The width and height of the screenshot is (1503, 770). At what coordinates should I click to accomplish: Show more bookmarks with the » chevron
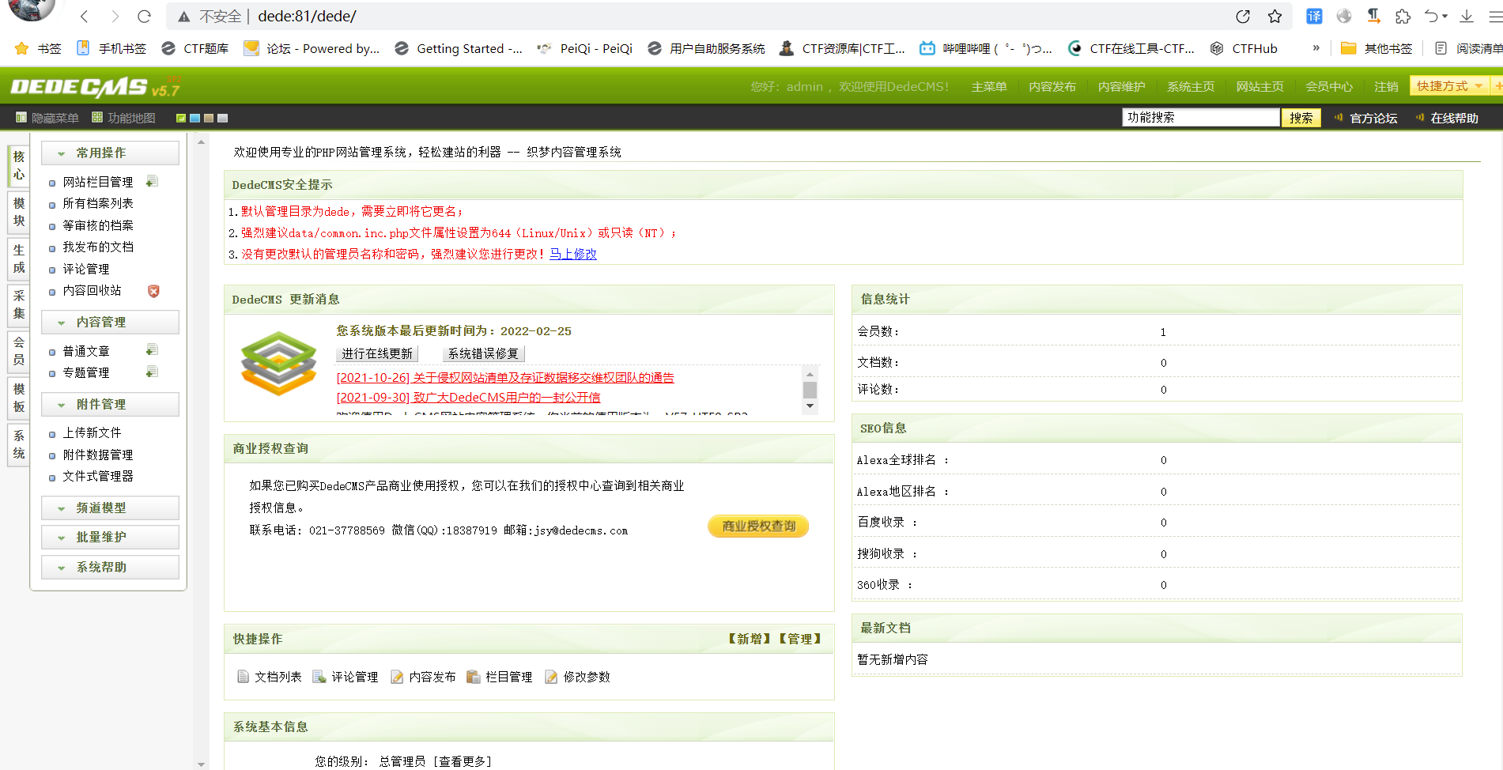[x=1316, y=48]
